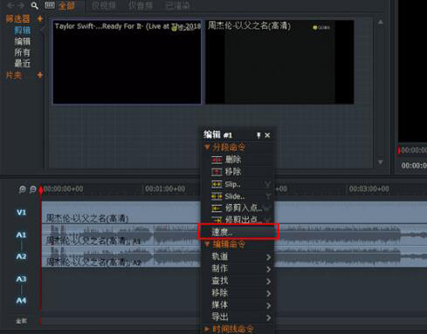Select the 最近 filter

click(23, 64)
